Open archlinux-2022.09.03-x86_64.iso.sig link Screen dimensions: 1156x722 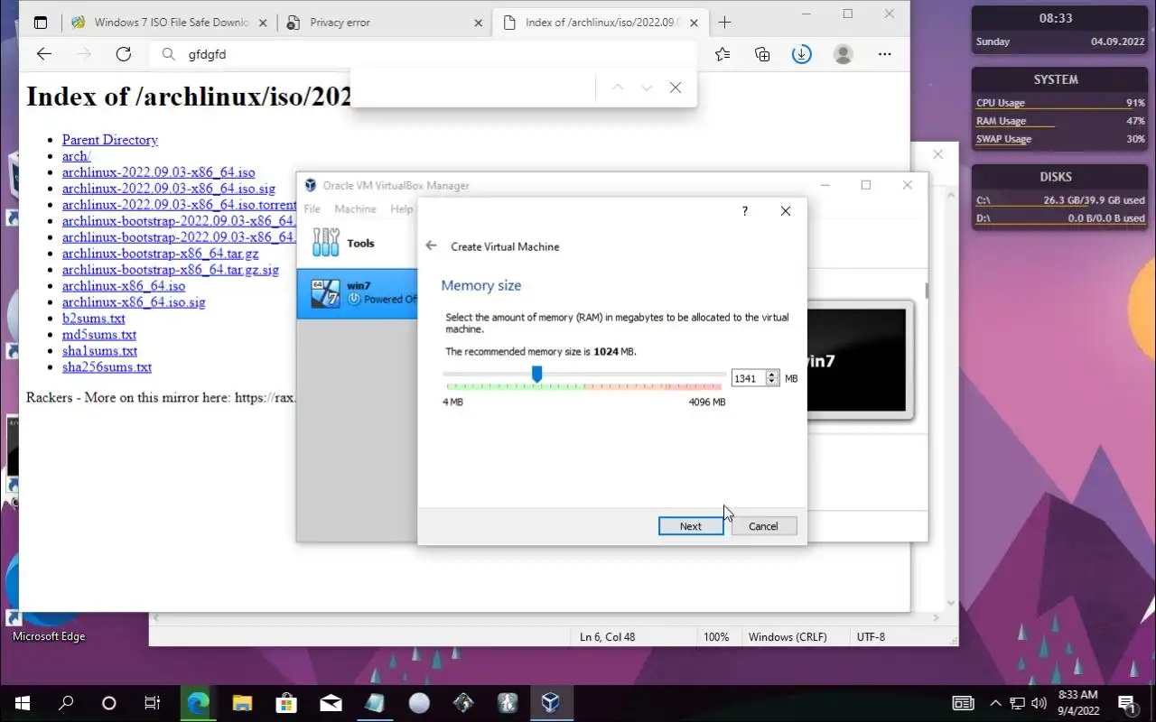point(169,189)
